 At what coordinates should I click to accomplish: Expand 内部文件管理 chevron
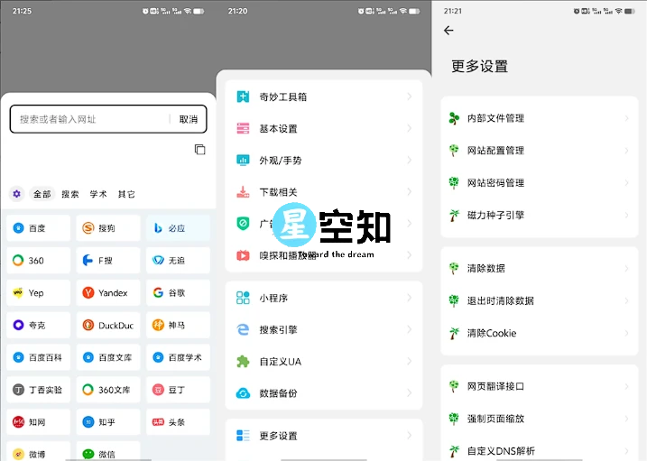click(626, 118)
